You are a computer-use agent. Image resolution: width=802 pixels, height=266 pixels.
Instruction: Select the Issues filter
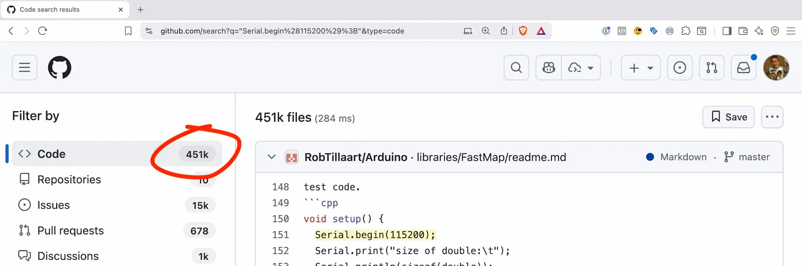pyautogui.click(x=117, y=205)
